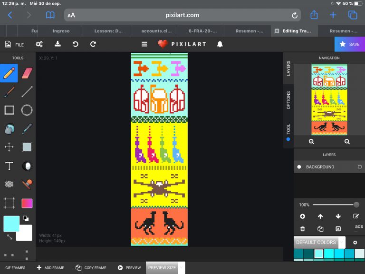Zoom in on navigation preview
This screenshot has width=365, height=274.
click(311, 142)
